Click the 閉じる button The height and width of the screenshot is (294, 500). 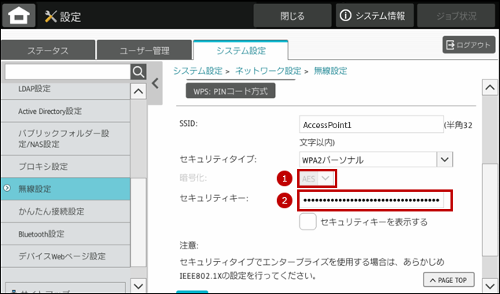pos(292,16)
